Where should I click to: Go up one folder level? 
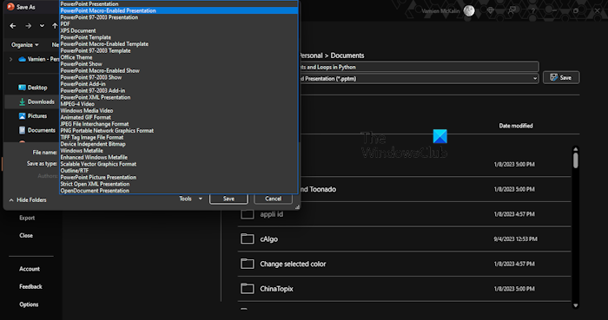coord(55,26)
